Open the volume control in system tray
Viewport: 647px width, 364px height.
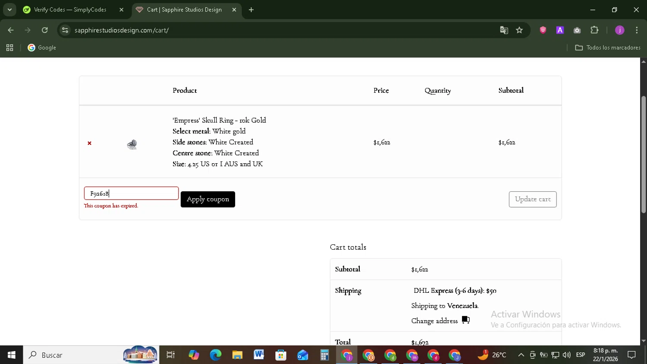pos(567,355)
